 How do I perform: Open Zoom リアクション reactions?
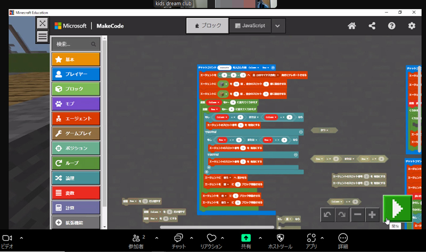pos(211,241)
